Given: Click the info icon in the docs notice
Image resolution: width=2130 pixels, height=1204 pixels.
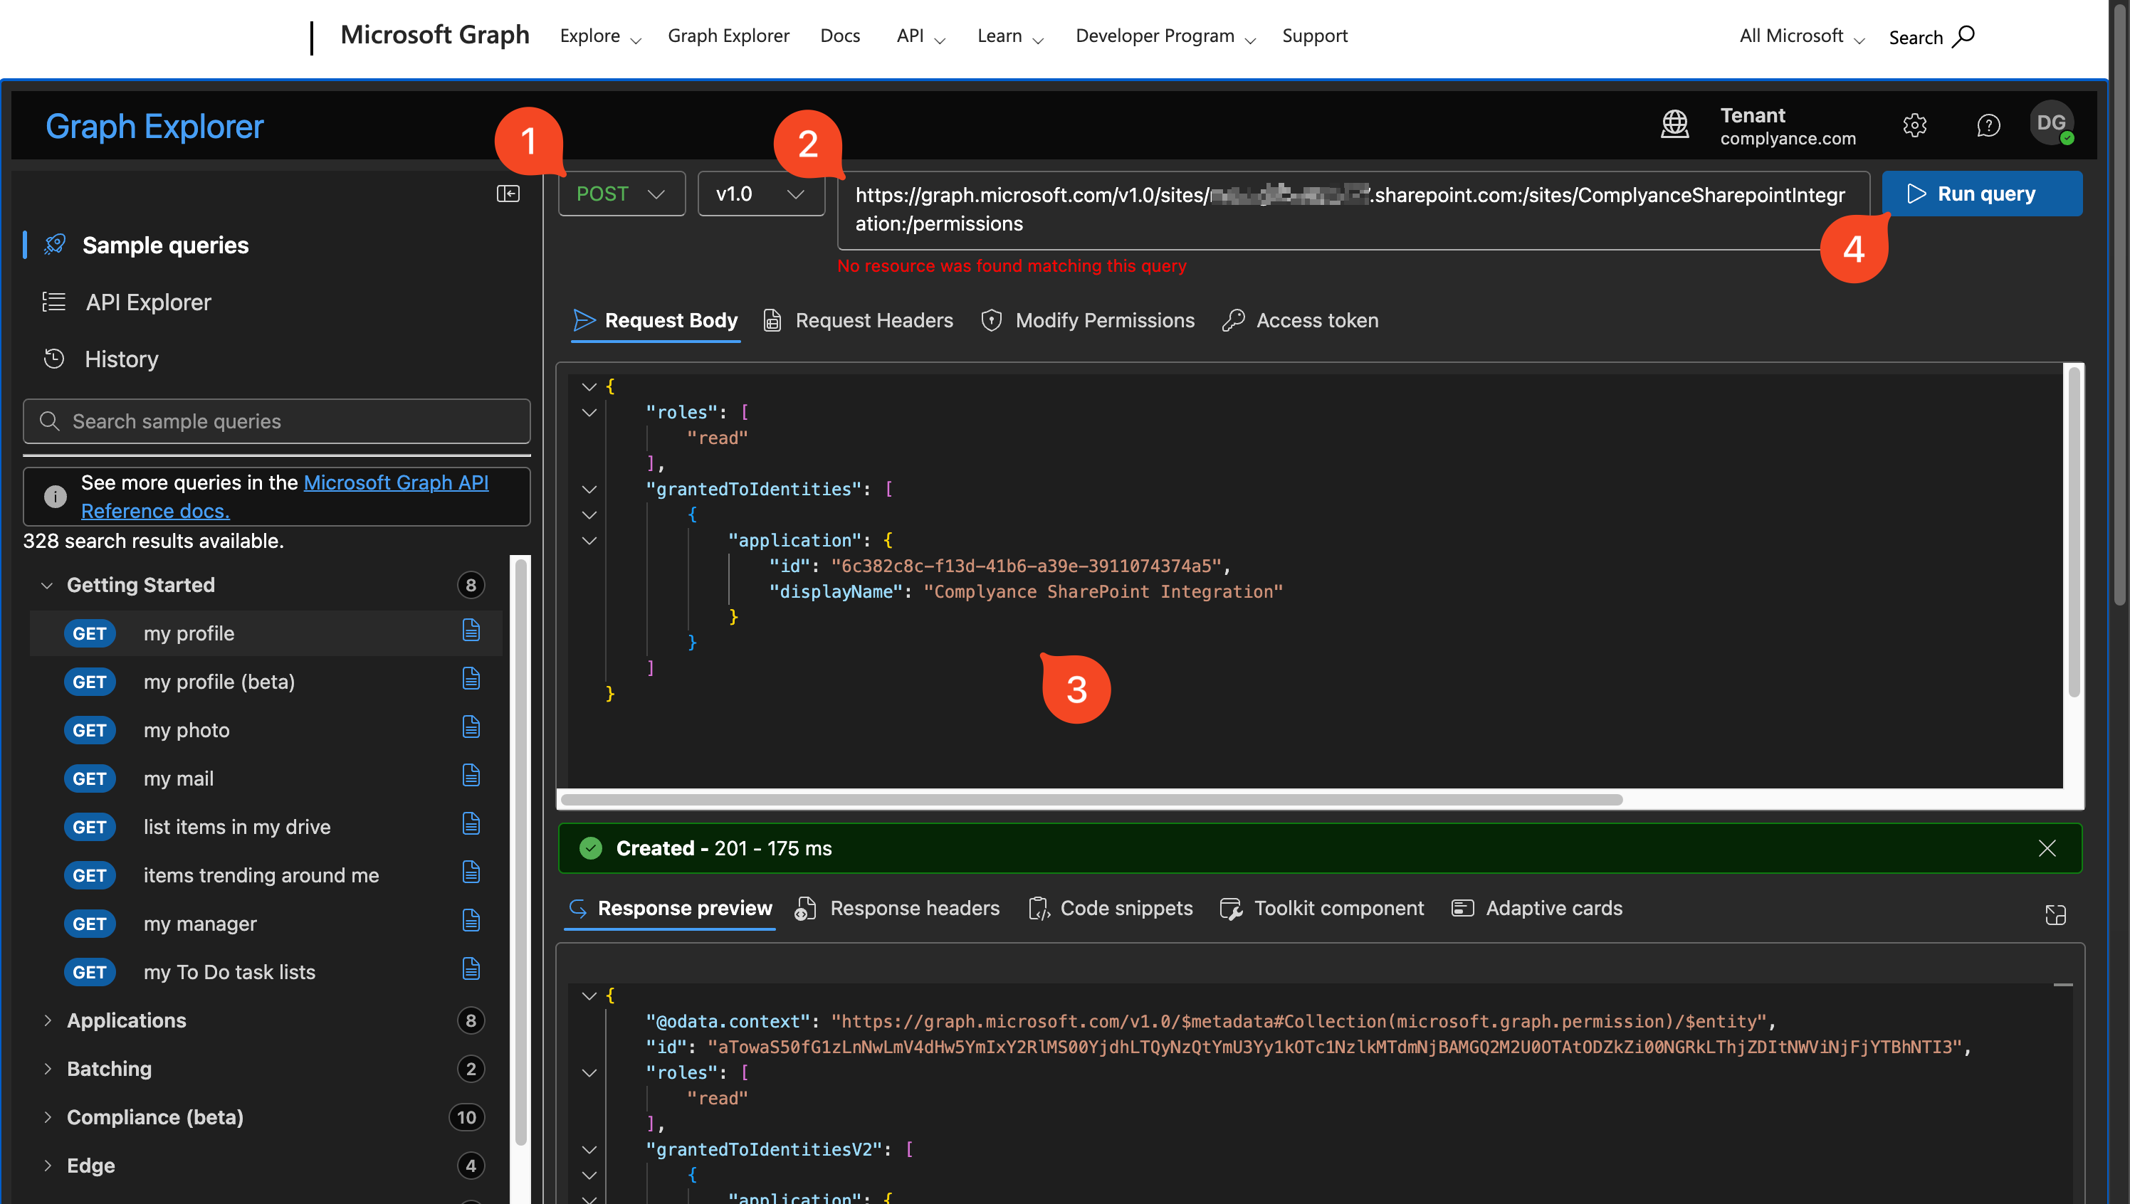Looking at the screenshot, I should click(x=56, y=496).
